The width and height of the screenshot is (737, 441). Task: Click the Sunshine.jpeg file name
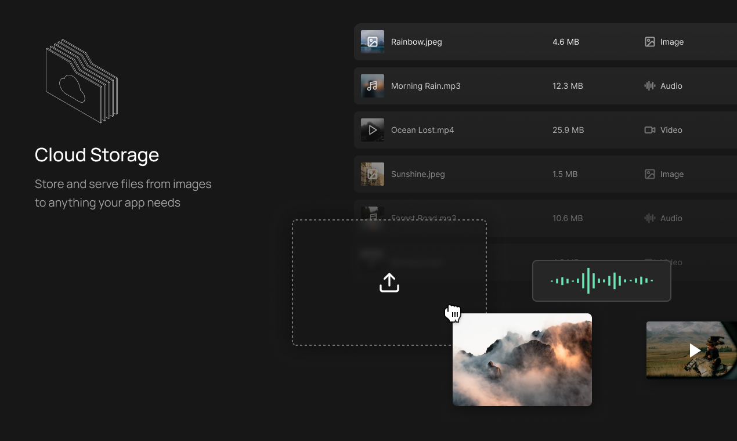pos(418,174)
